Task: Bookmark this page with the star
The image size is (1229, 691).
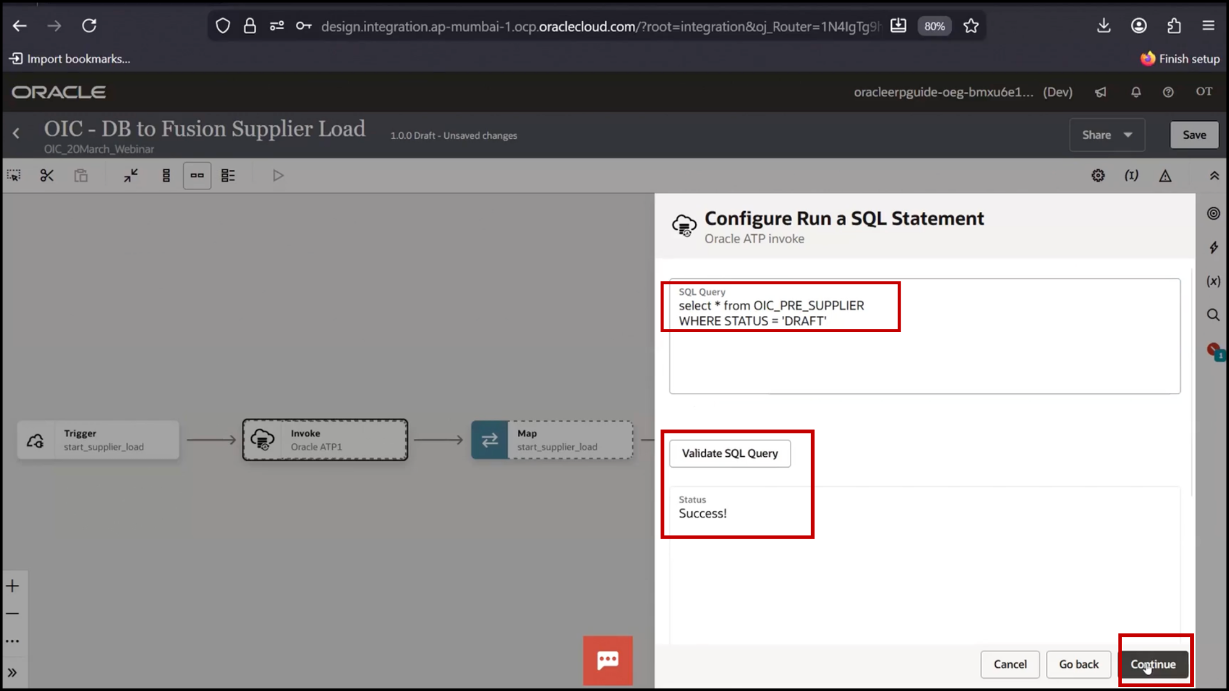Action: click(971, 26)
